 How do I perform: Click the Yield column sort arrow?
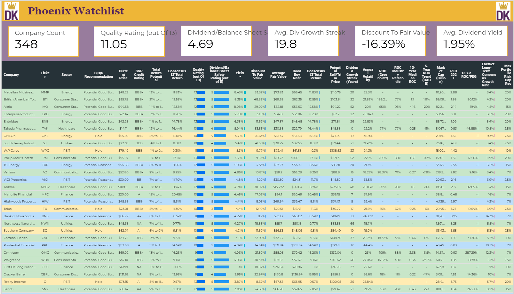coord(240,77)
